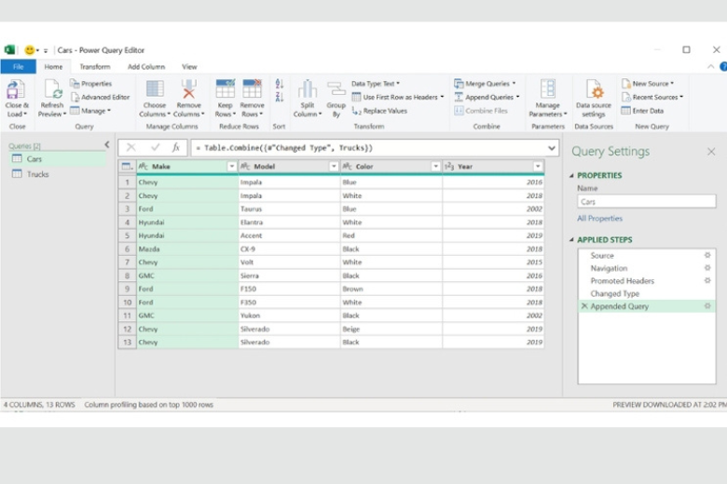Expand the Make column filter dropdown

(231, 167)
